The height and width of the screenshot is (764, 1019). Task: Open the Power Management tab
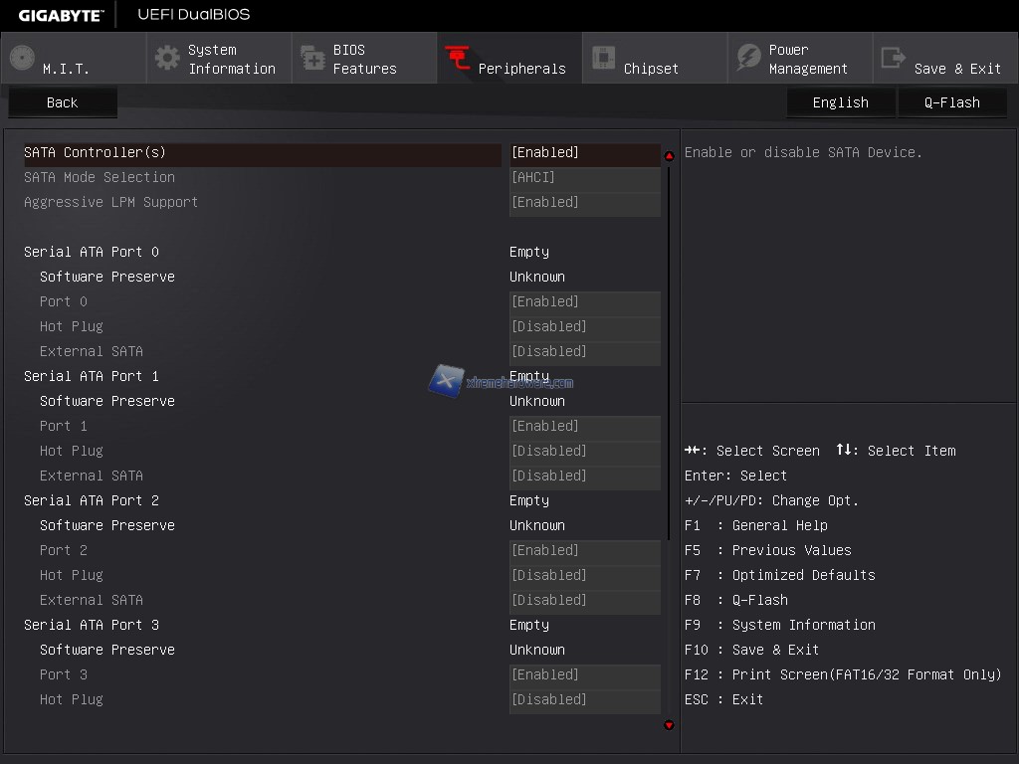click(x=807, y=59)
